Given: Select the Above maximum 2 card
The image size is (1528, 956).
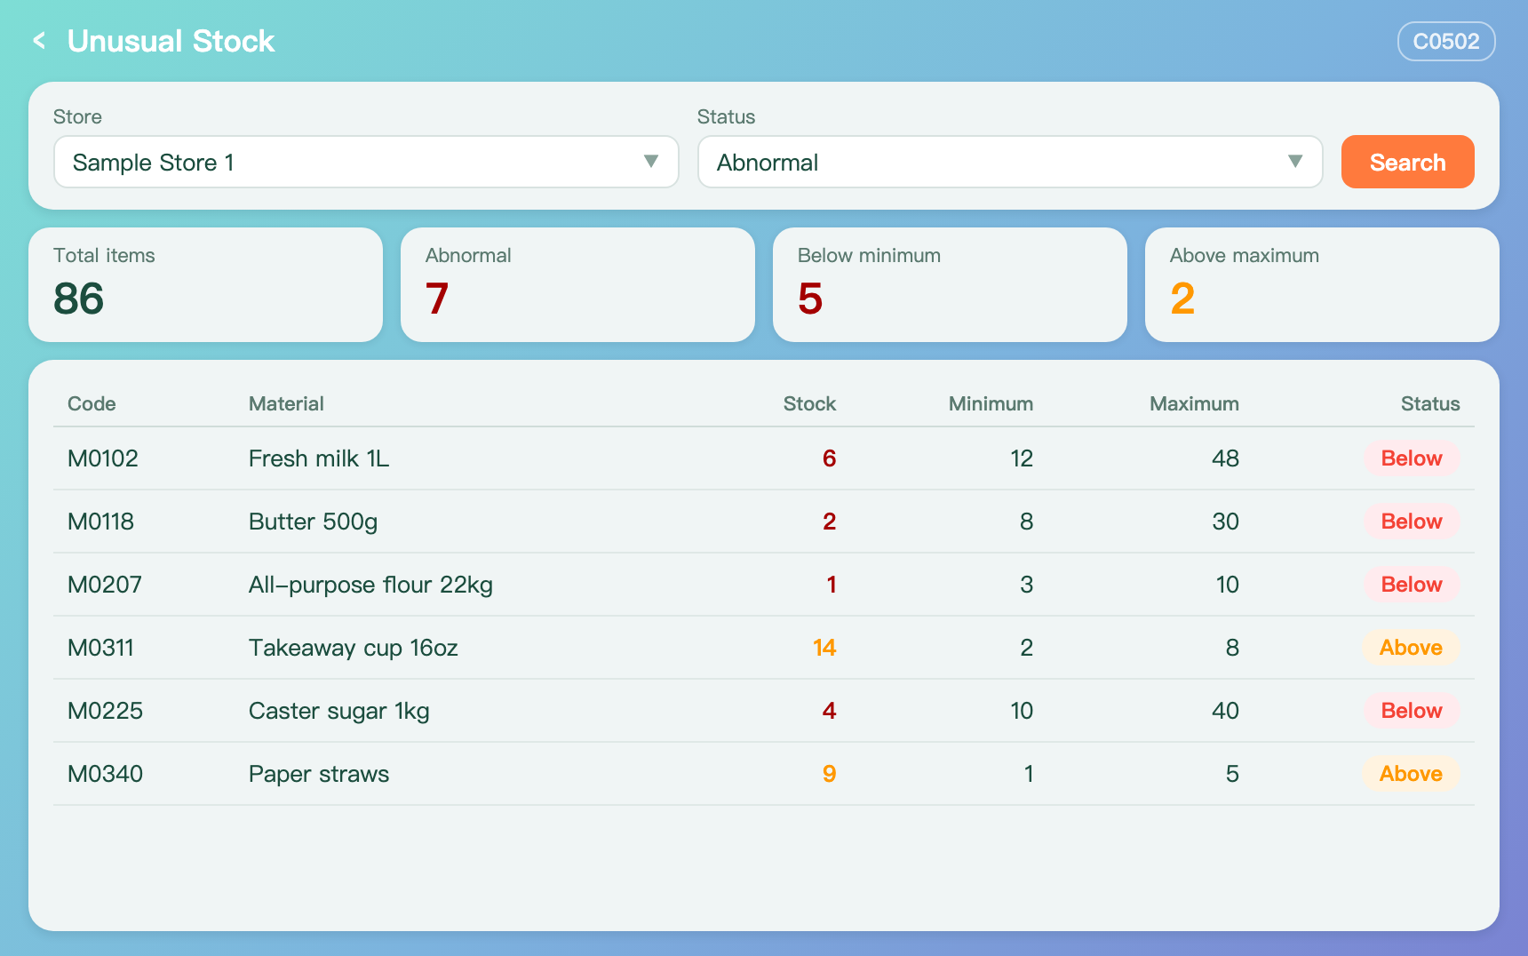Looking at the screenshot, I should pyautogui.click(x=1322, y=284).
